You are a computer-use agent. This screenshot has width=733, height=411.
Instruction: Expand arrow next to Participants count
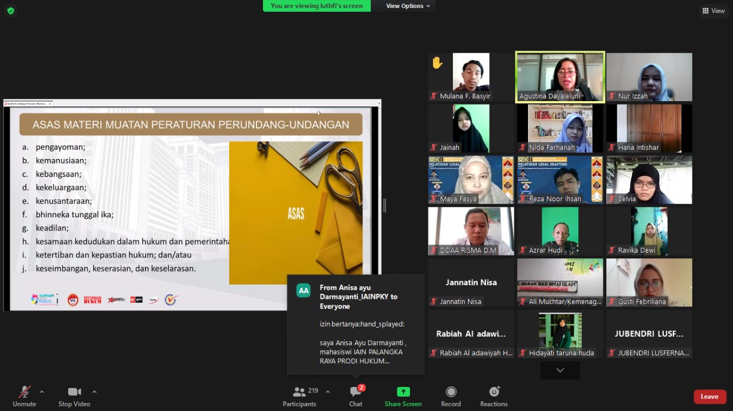pyautogui.click(x=328, y=392)
